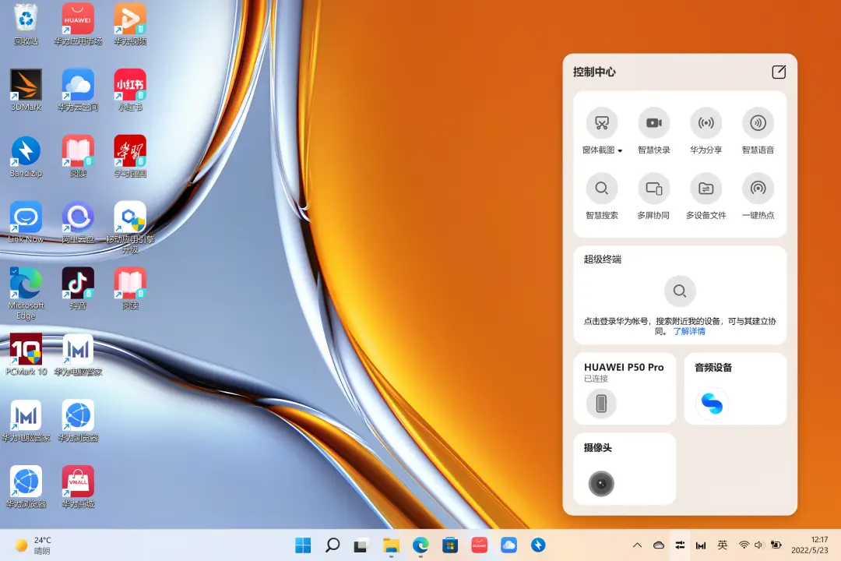Select the 小红书 desktop icon
This screenshot has height=561, width=841.
coord(130,90)
